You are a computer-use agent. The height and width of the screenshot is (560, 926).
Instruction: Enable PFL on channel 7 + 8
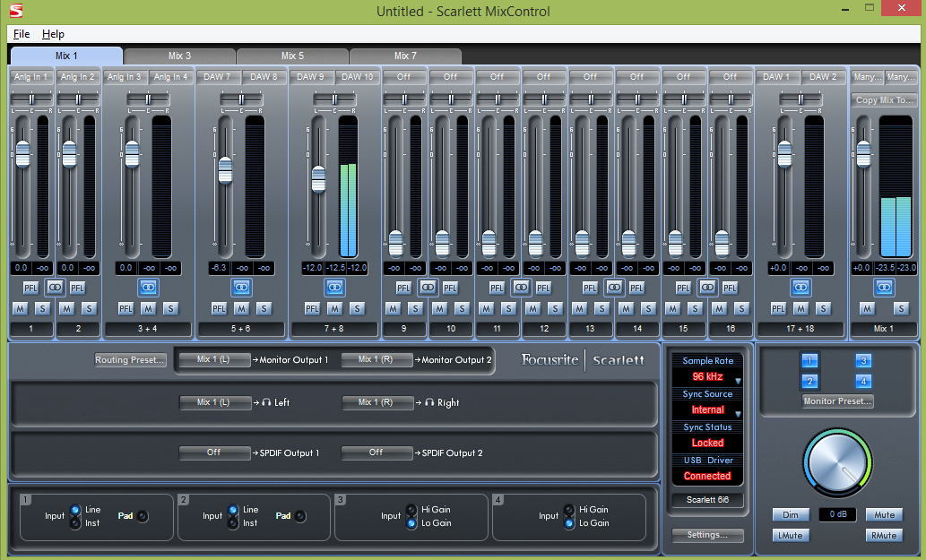[311, 308]
